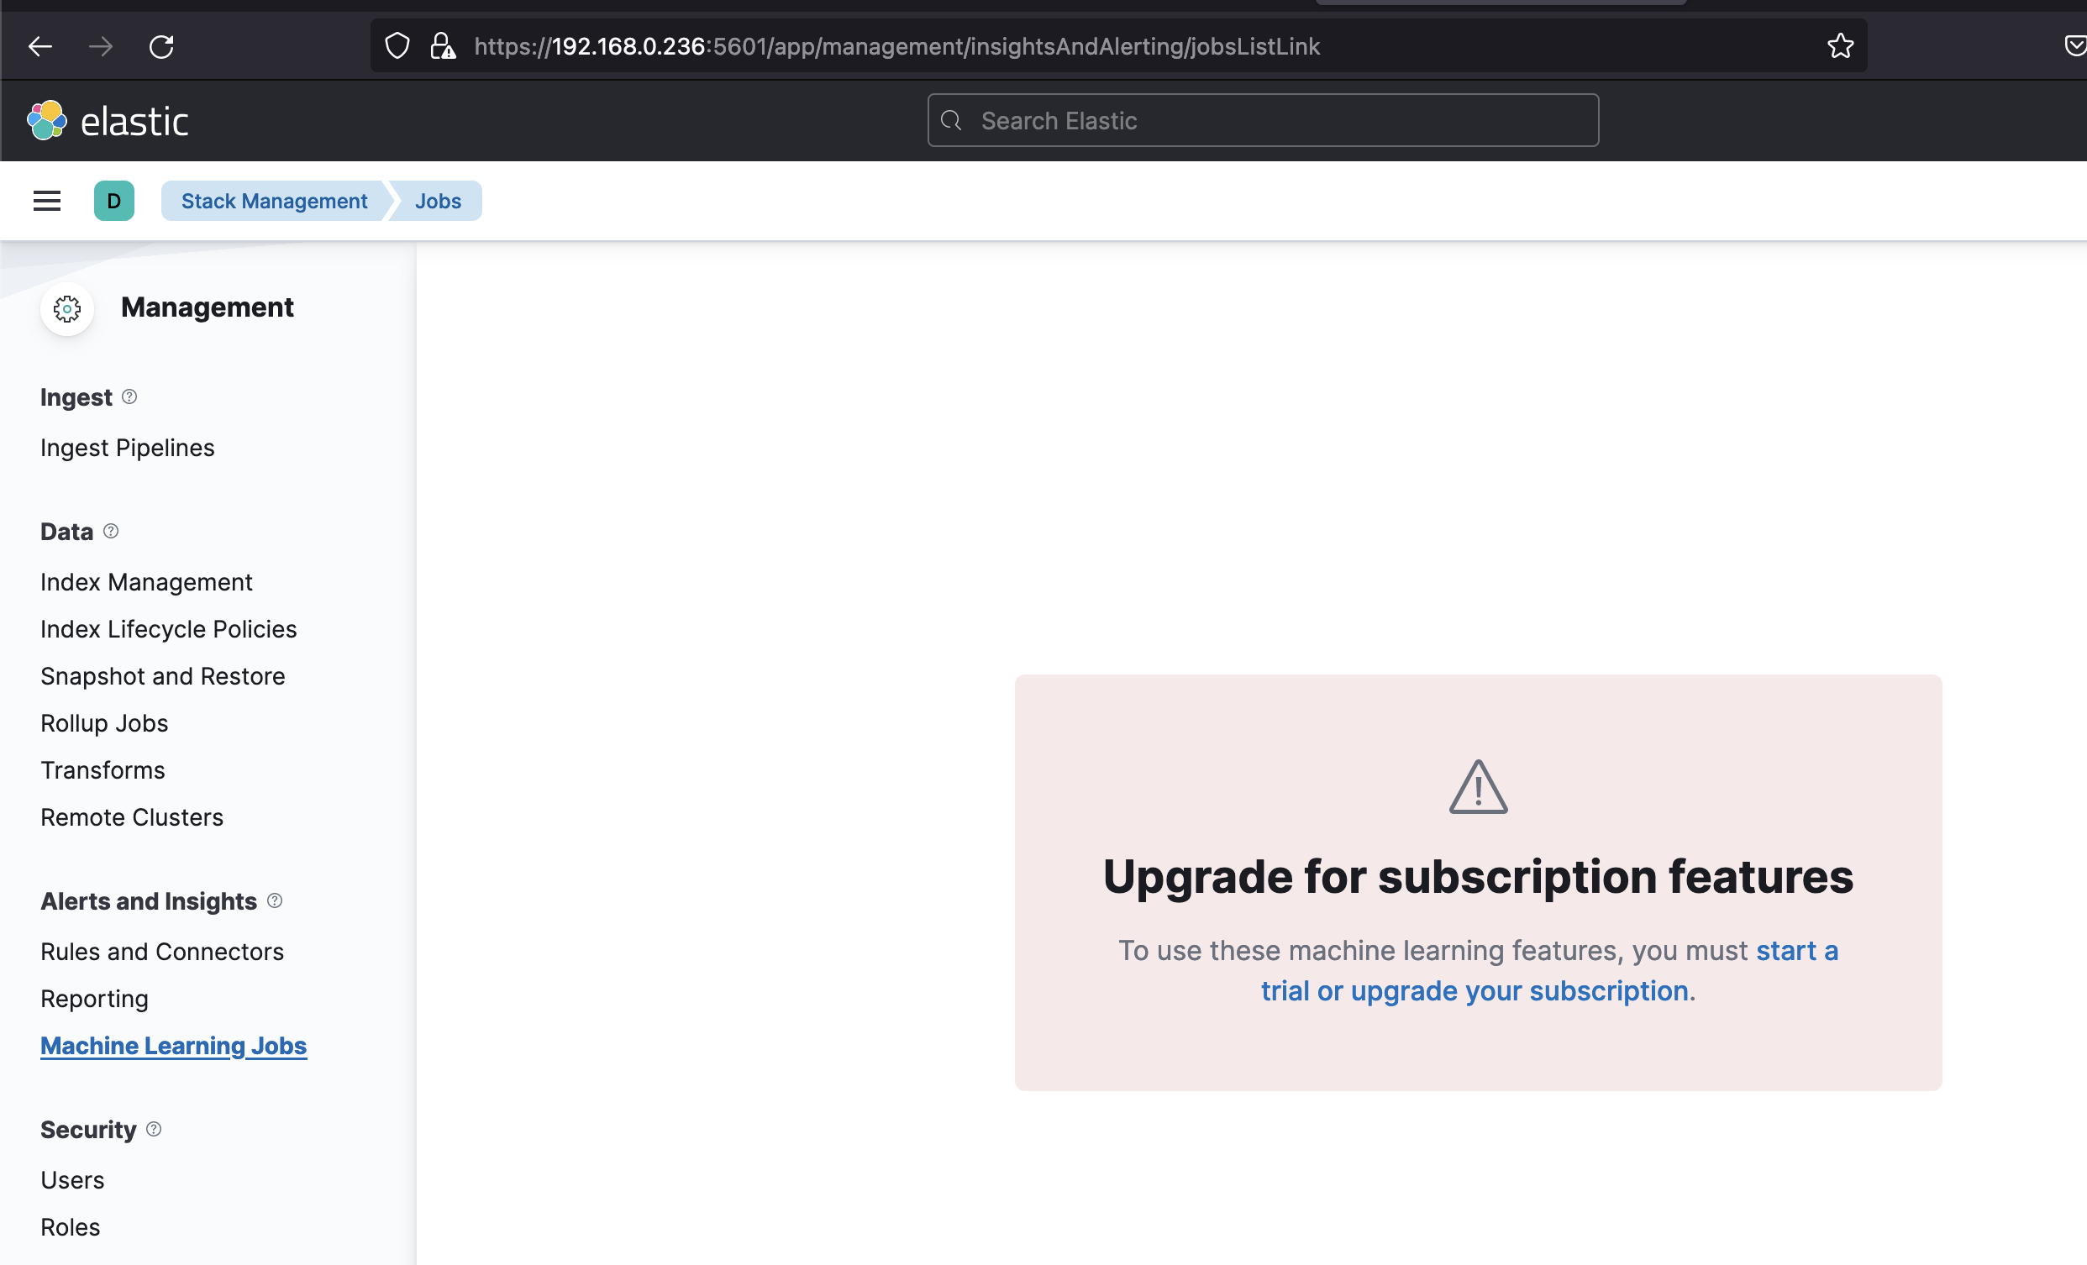This screenshot has height=1265, width=2087.
Task: Open site security lock icon
Action: pyautogui.click(x=442, y=46)
